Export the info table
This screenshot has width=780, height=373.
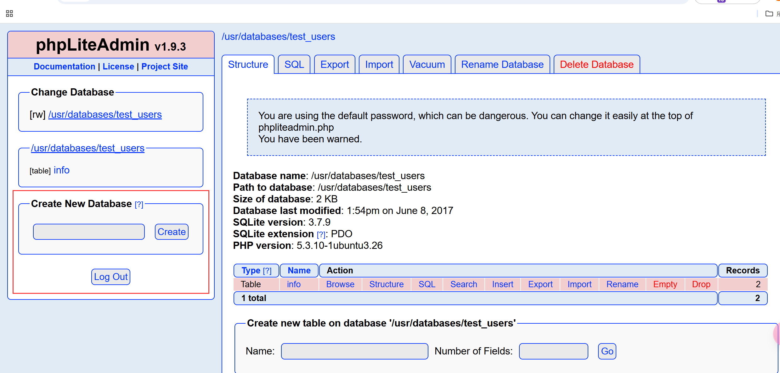click(x=540, y=284)
